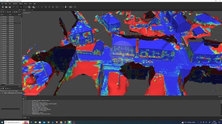Zoom out of the model view
Image resolution: width=222 pixels, height=124 pixels.
pos(49,7)
